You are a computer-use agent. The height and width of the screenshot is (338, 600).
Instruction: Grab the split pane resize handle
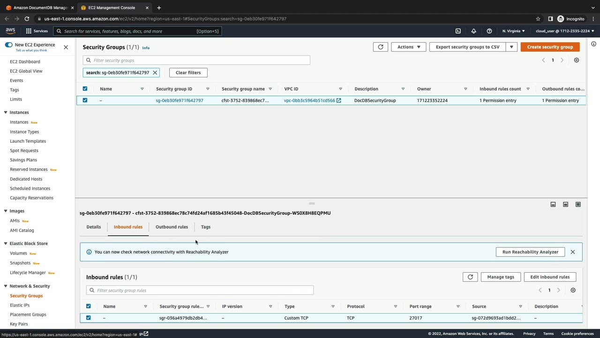click(x=312, y=204)
